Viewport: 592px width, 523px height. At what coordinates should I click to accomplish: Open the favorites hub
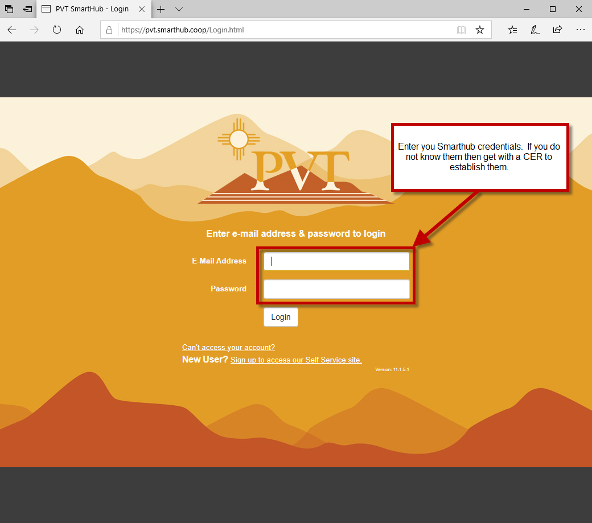point(512,30)
